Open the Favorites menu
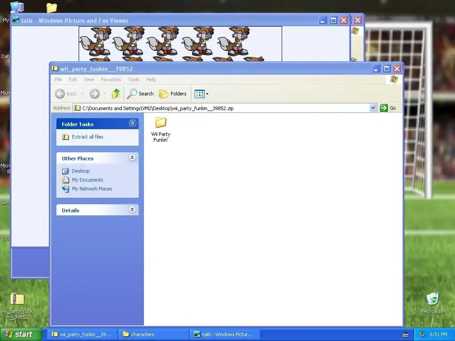455x341 pixels. pos(111,79)
